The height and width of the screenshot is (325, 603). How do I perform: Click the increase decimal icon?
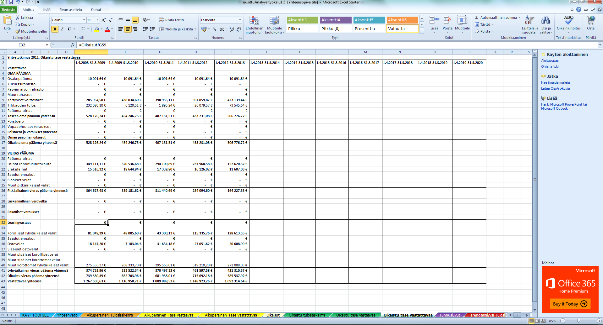point(232,29)
